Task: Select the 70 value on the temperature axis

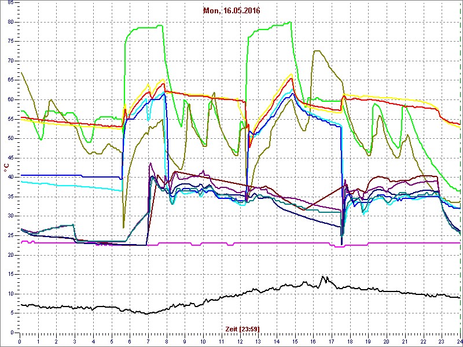Action: [10, 61]
